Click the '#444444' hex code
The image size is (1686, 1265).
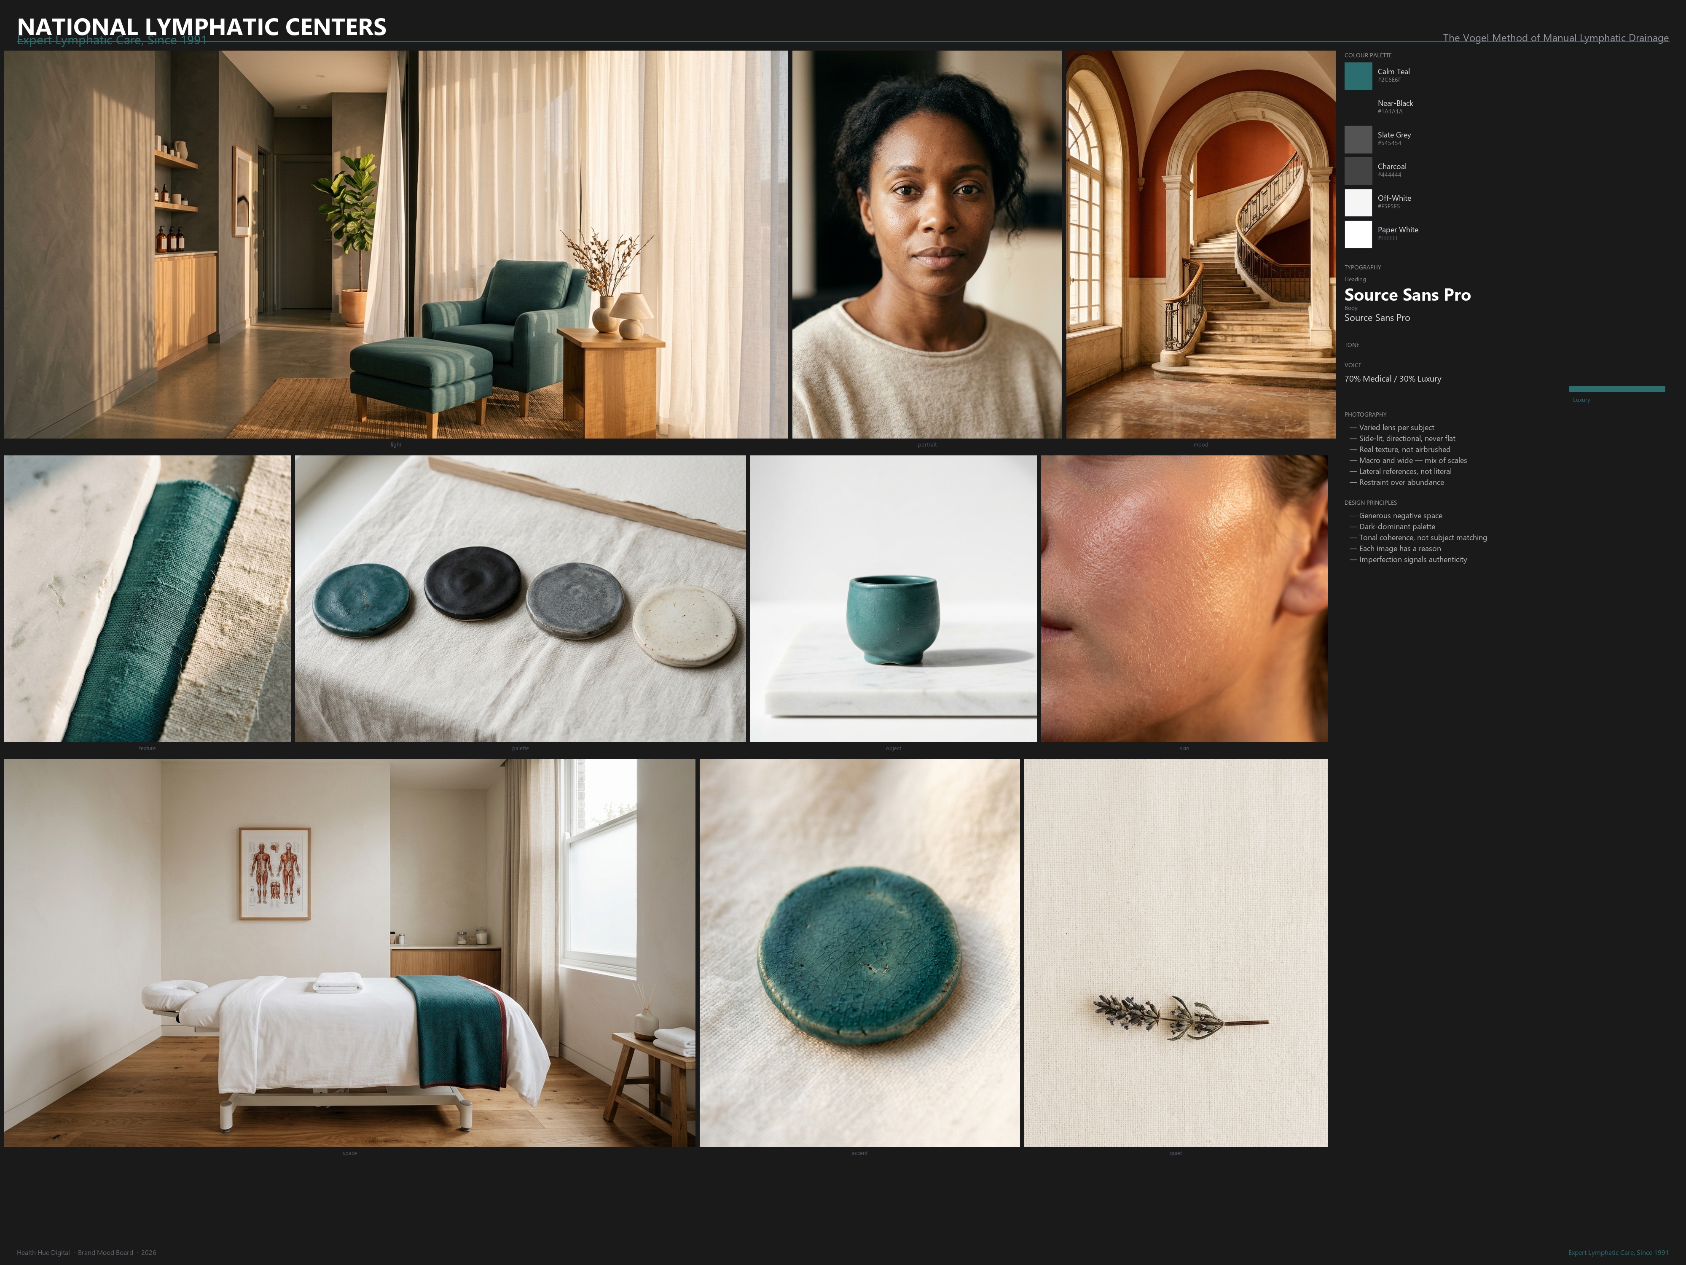1389,175
